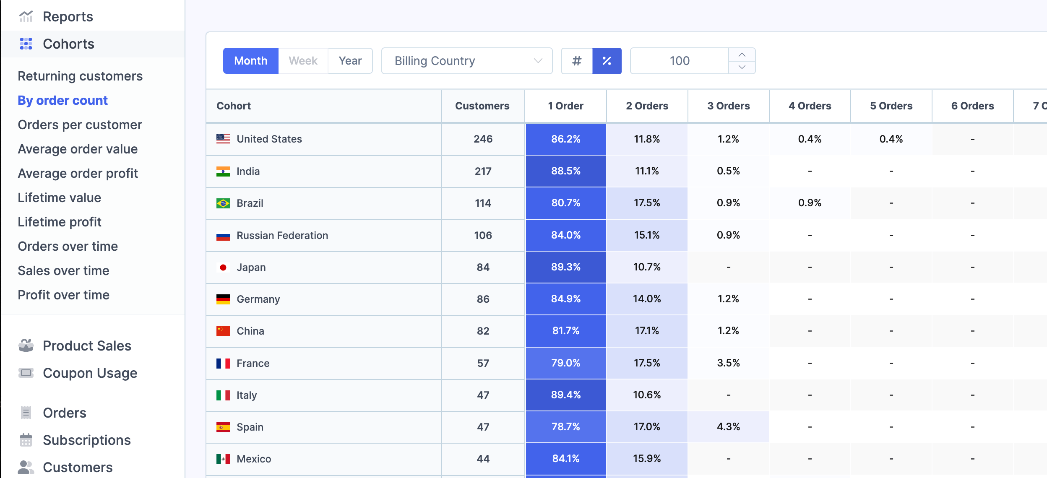The width and height of the screenshot is (1047, 478).
Task: Click inside the 100 value input field
Action: pos(680,60)
